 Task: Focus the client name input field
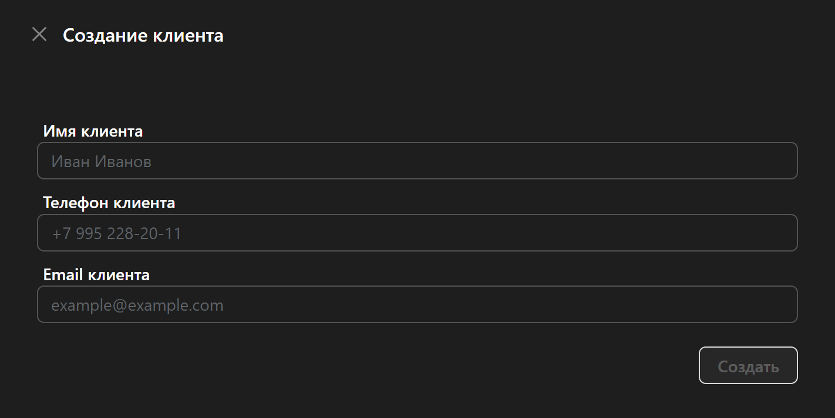click(x=417, y=161)
